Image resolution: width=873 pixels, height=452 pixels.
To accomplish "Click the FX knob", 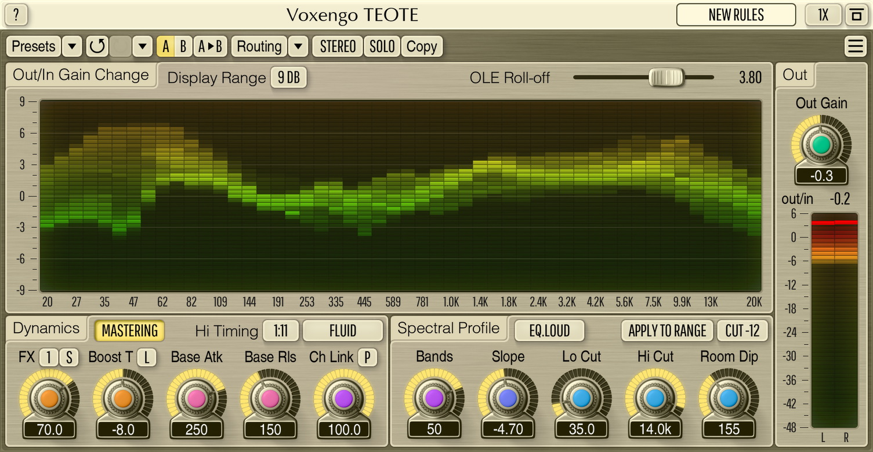I will click(49, 399).
